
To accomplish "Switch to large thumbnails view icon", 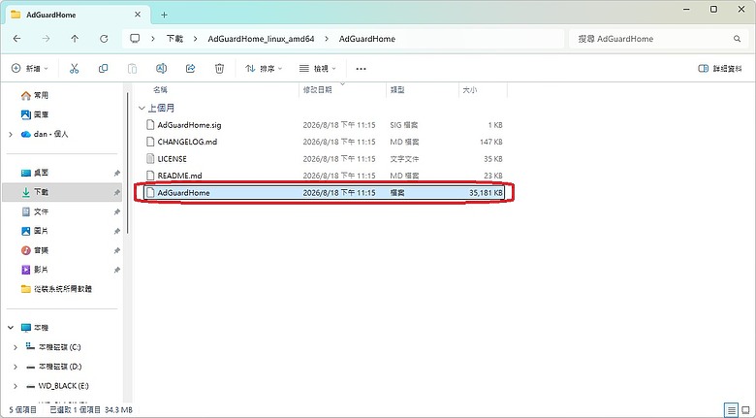I will 745,410.
